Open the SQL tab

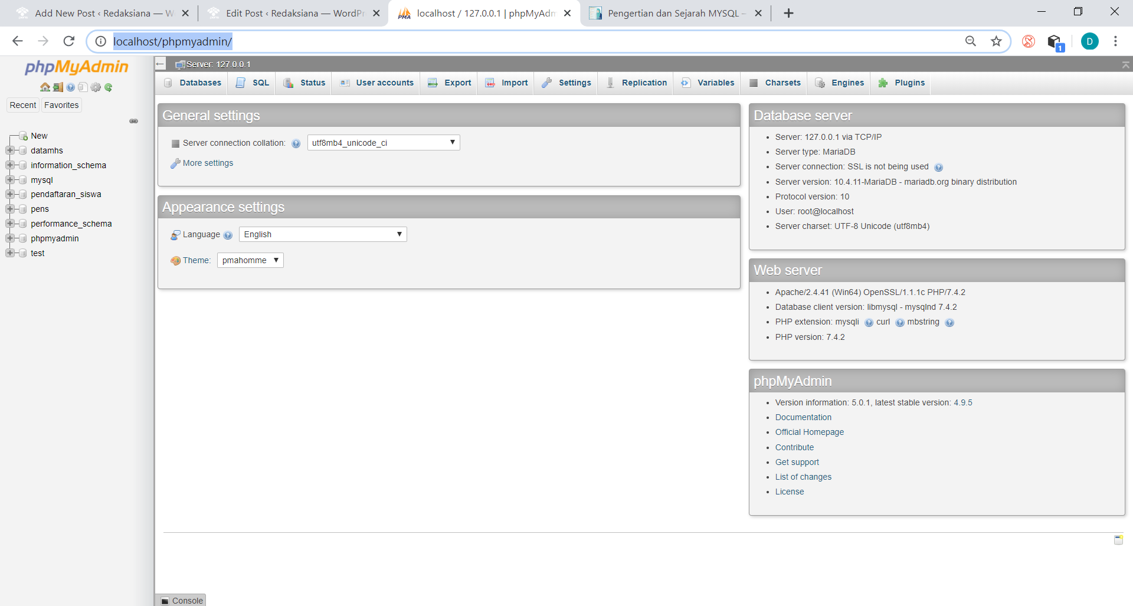[x=252, y=83]
